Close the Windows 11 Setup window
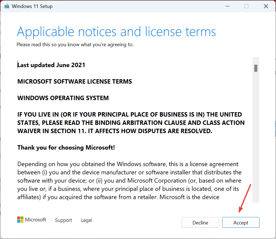Viewport: 276px width, 239px height. pos(266,6)
